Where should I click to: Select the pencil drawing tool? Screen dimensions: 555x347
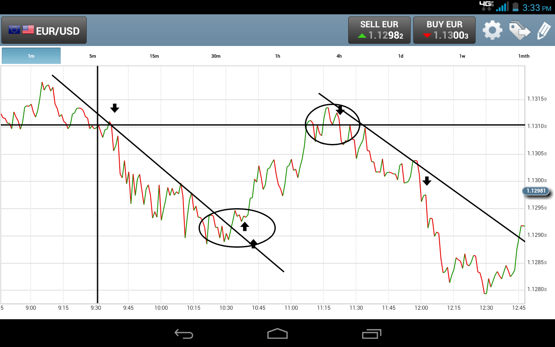point(544,30)
